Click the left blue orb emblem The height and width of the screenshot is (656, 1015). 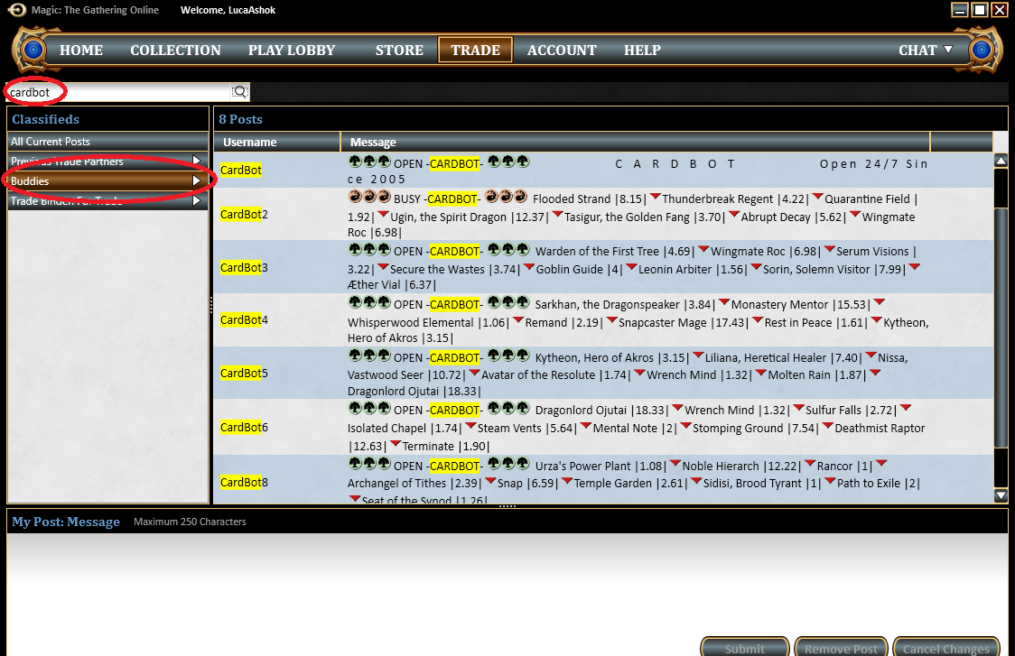(x=33, y=50)
